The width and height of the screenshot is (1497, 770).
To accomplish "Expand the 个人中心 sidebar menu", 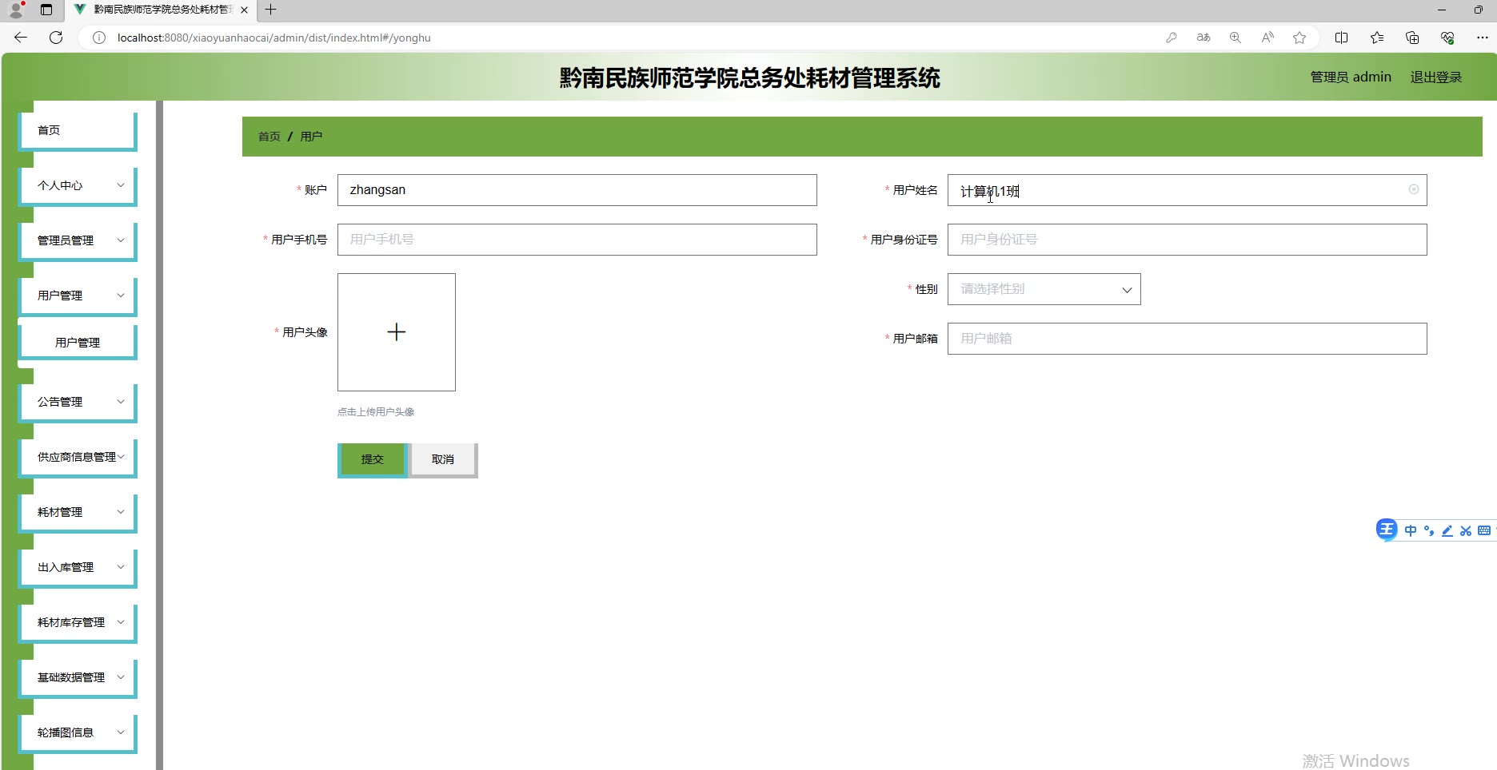I will (79, 185).
